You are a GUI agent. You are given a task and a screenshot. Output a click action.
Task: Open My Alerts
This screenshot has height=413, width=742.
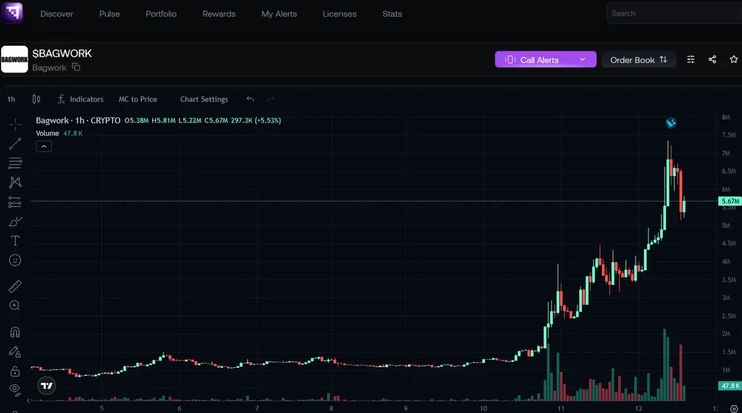click(x=279, y=14)
